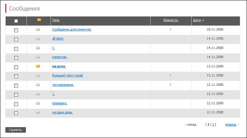The image size is (247, 138).
Task: Open the клиентам message
Action: click(x=60, y=57)
